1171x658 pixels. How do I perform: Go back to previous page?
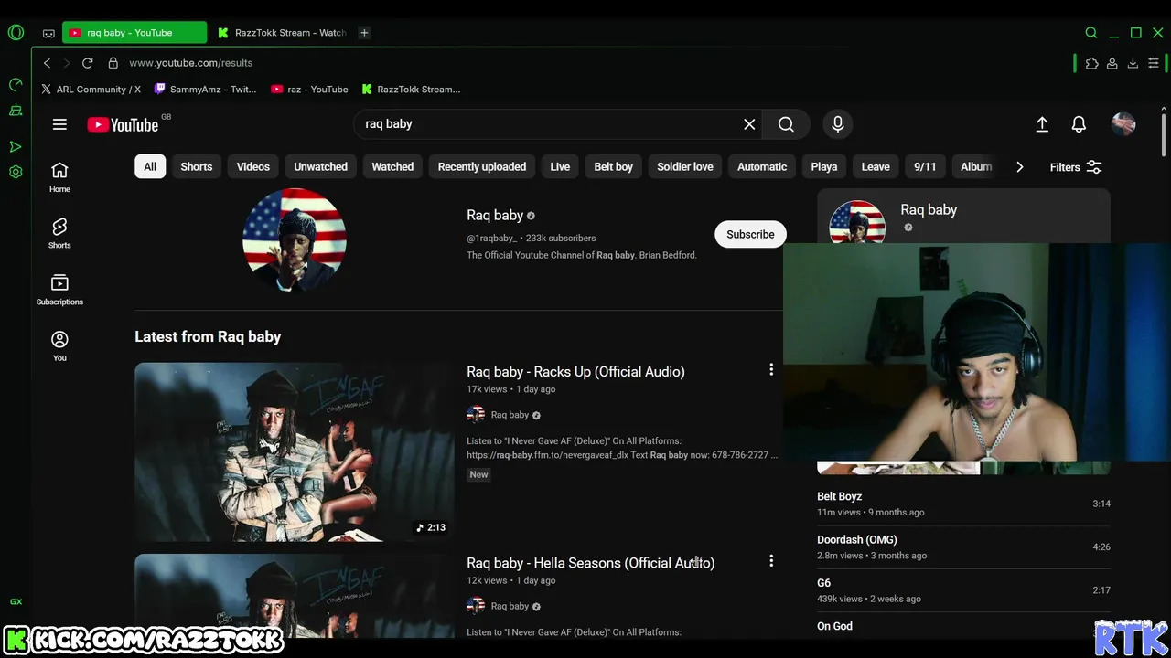47,63
